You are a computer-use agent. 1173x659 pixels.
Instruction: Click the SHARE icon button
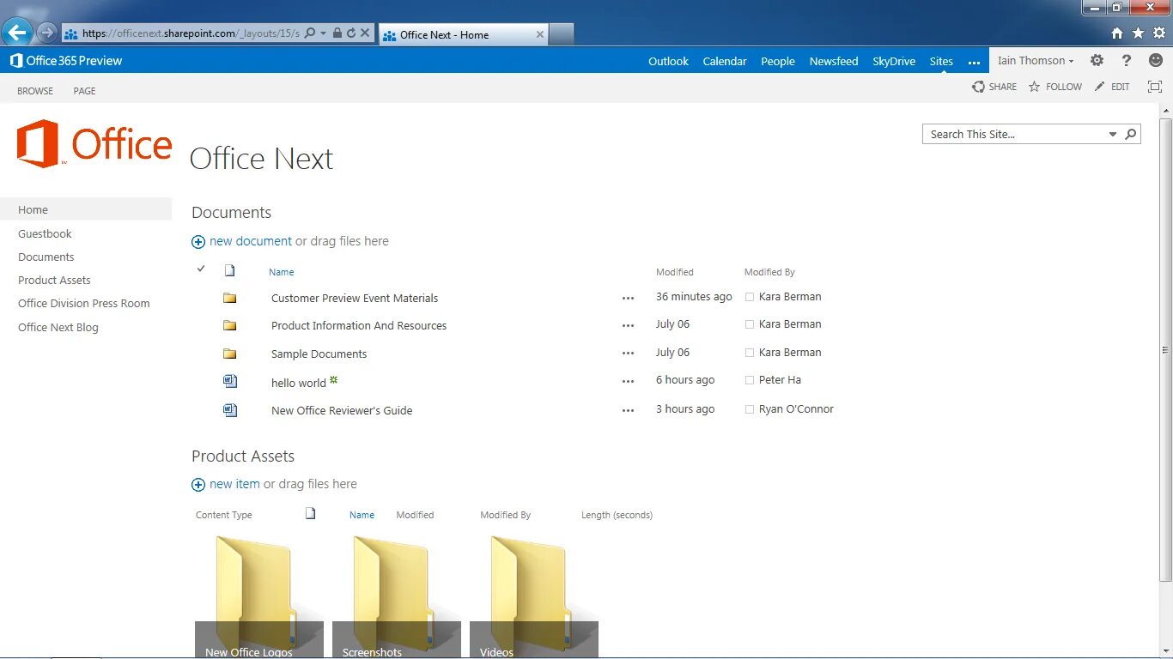click(994, 87)
